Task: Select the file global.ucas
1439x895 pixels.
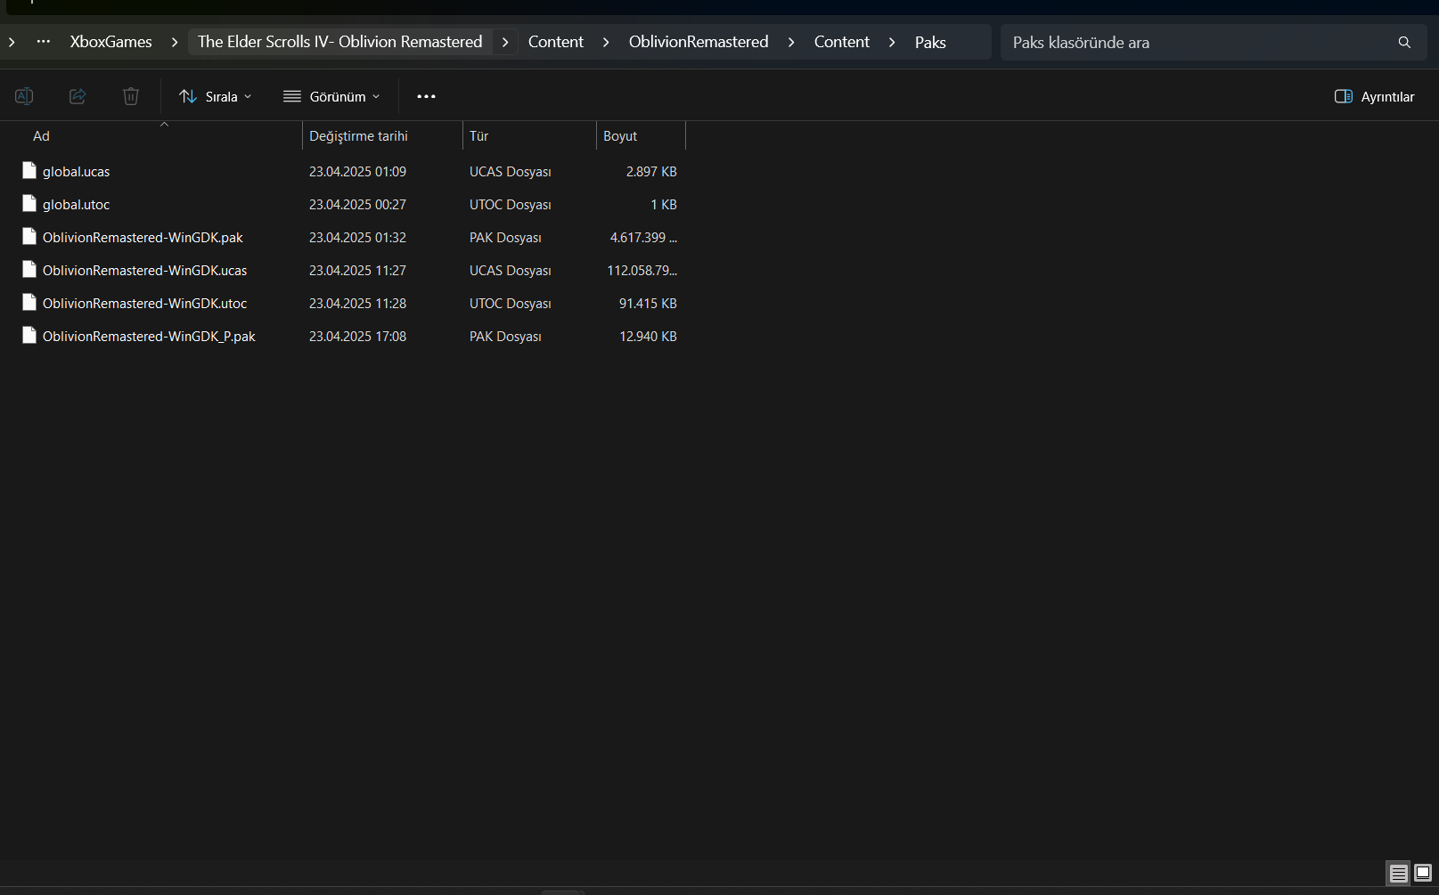Action: 77,172
